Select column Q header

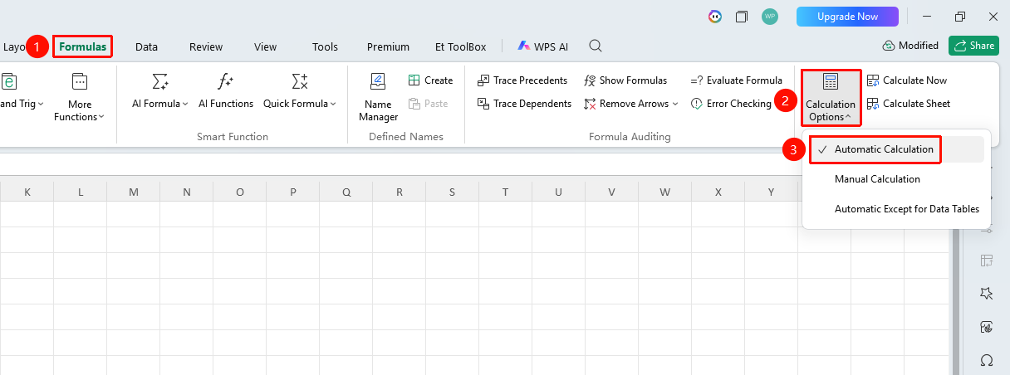click(x=346, y=192)
